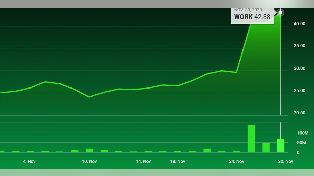Click the 35.00 price axis label
The height and width of the screenshot is (176, 314).
pyautogui.click(x=299, y=46)
